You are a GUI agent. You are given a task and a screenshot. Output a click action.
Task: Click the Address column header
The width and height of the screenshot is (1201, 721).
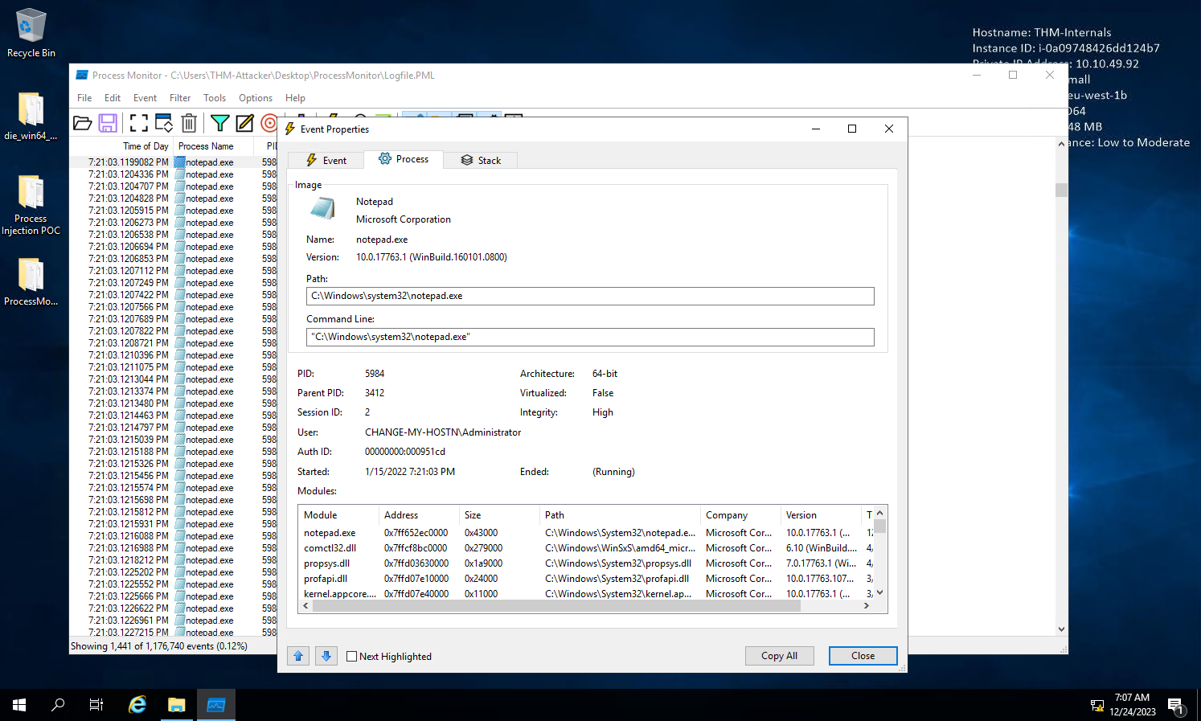[x=419, y=515]
